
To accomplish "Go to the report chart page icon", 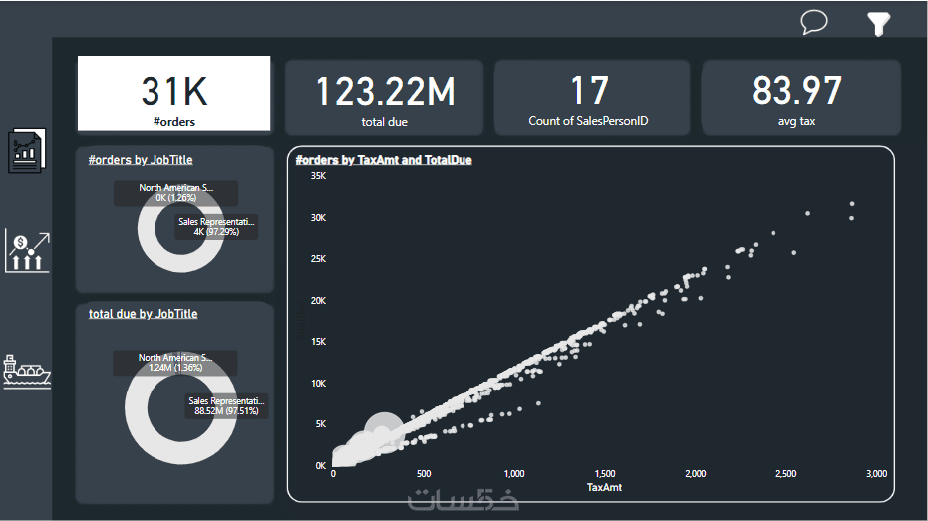I will (x=27, y=150).
